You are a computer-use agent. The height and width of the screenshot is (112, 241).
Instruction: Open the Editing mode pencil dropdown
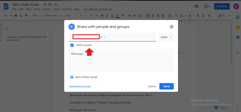pyautogui.click(x=221, y=16)
